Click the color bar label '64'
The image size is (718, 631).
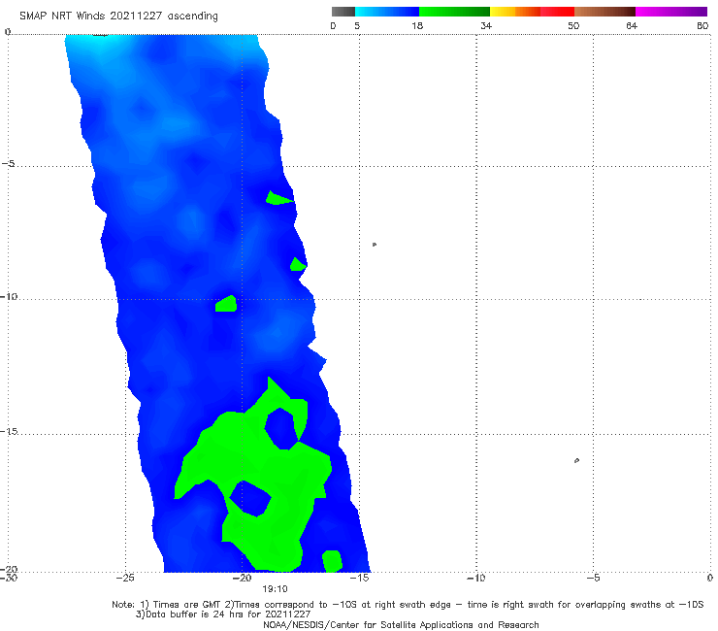click(x=632, y=25)
